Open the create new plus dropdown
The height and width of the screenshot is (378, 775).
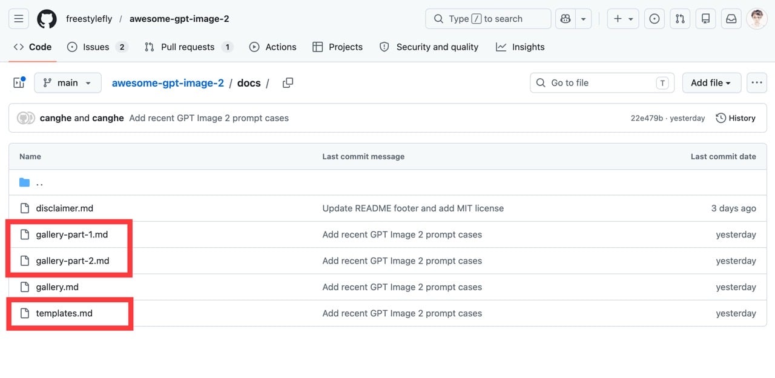tap(623, 19)
